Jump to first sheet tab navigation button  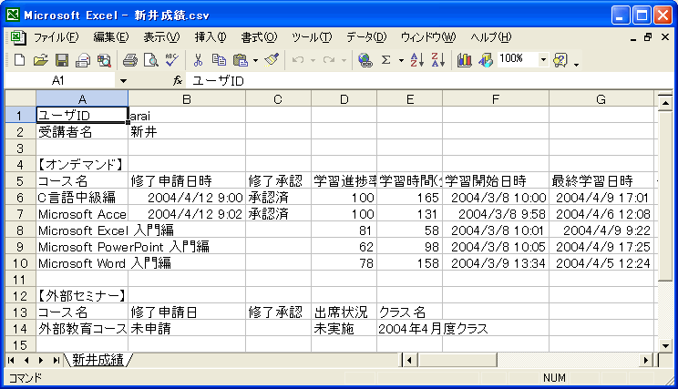click(x=12, y=360)
